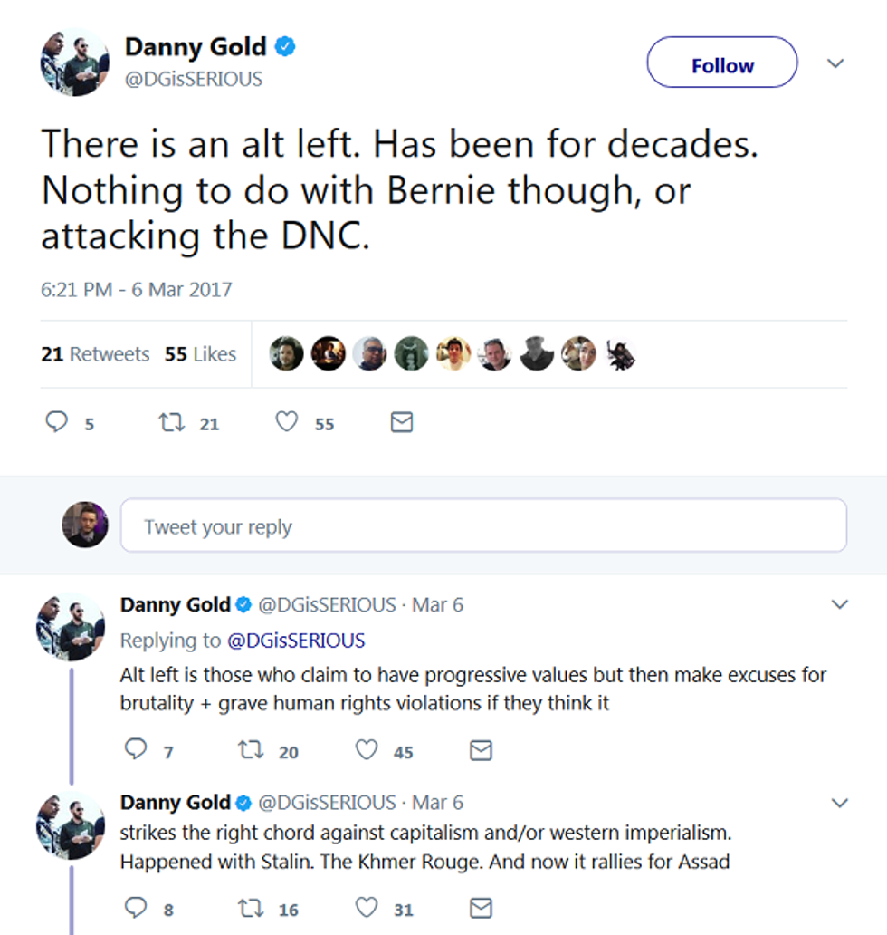The height and width of the screenshot is (935, 887).
Task: Like the reply with 45 likes
Action: tap(367, 750)
